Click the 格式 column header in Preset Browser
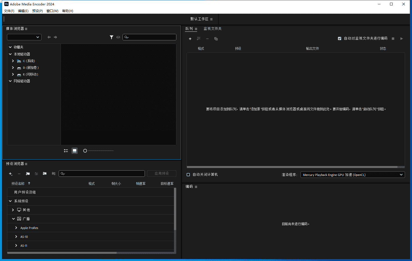Screen dimensions: 412x261 (x=92, y=184)
